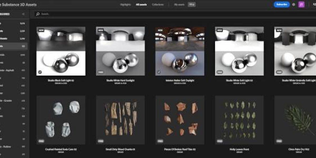Click the checkmark badge on Studio Black Soft Light 02
Viewport: 316px width, 158px height.
coord(40,72)
